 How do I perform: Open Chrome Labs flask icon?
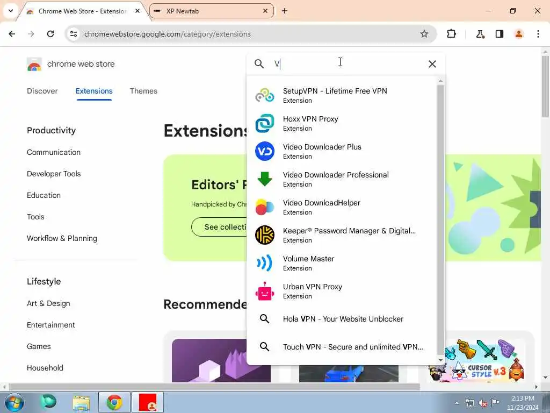click(x=480, y=34)
